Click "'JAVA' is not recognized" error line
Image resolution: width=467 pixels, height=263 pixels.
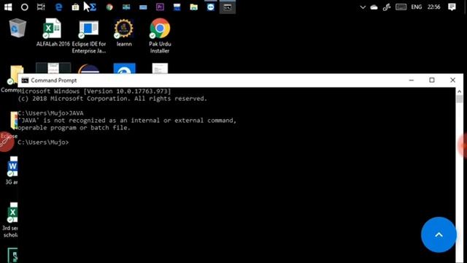pyautogui.click(x=127, y=121)
